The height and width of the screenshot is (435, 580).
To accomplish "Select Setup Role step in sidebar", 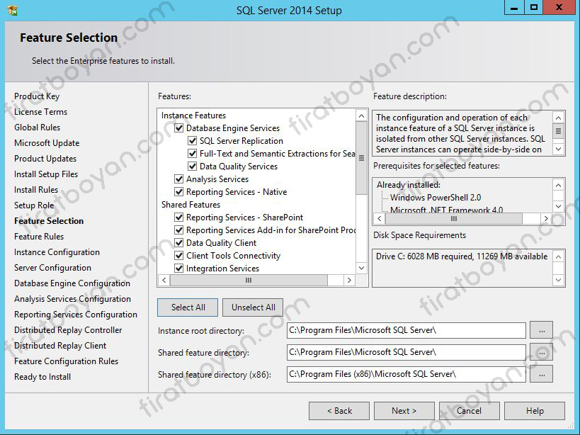I will click(x=34, y=205).
